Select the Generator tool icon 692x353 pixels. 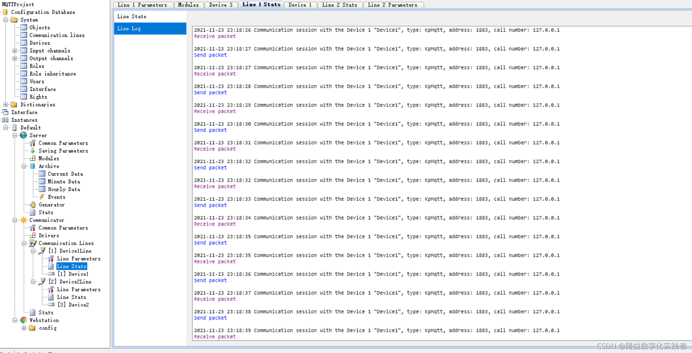33,204
